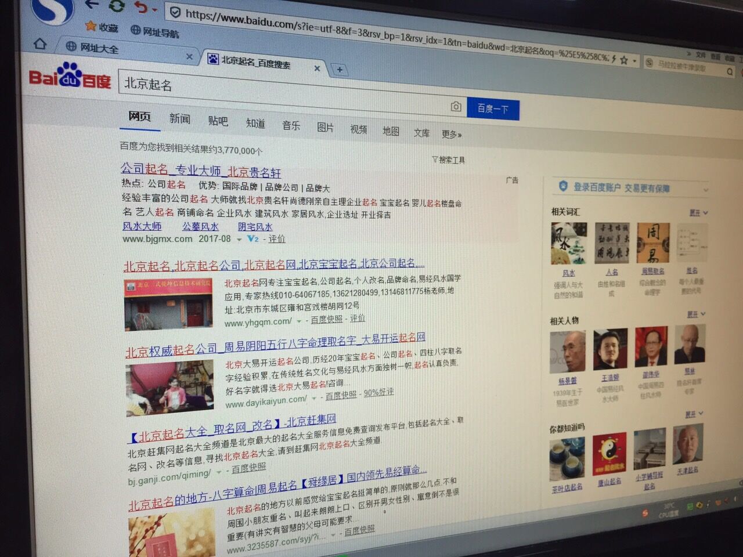Click the 90%好评 rating link
Screen dimensions: 743x557
pyautogui.click(x=378, y=393)
